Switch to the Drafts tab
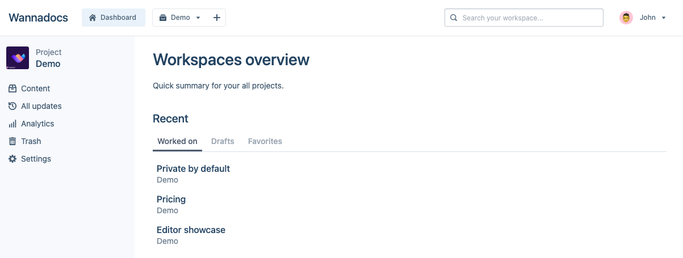Viewport: 683px width, 258px height. click(x=223, y=141)
